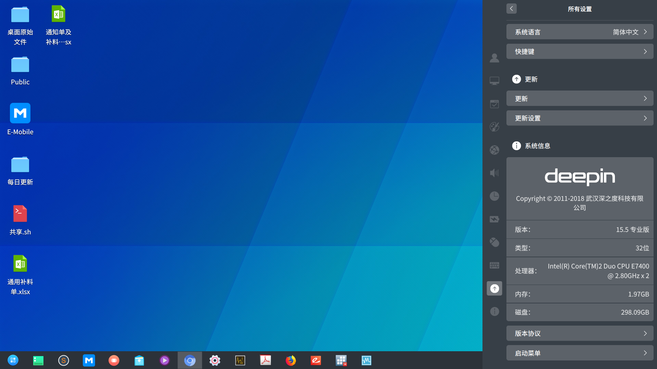This screenshot has height=369, width=657.
Task: Select the Display monitor icon in sidebar
Action: [x=494, y=81]
